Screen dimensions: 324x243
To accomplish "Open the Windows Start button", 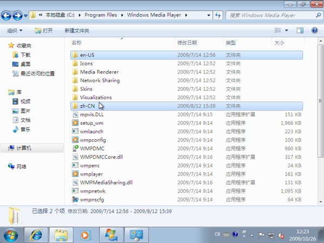I will [10, 235].
